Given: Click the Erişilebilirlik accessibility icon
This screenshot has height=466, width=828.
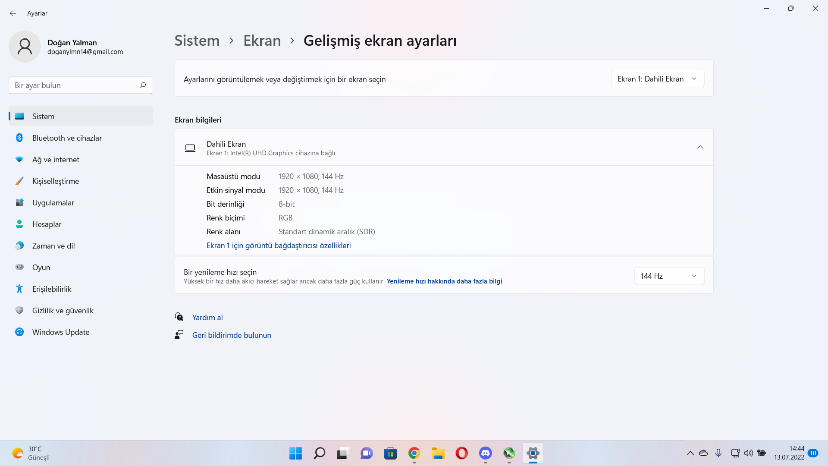Looking at the screenshot, I should pyautogui.click(x=19, y=289).
